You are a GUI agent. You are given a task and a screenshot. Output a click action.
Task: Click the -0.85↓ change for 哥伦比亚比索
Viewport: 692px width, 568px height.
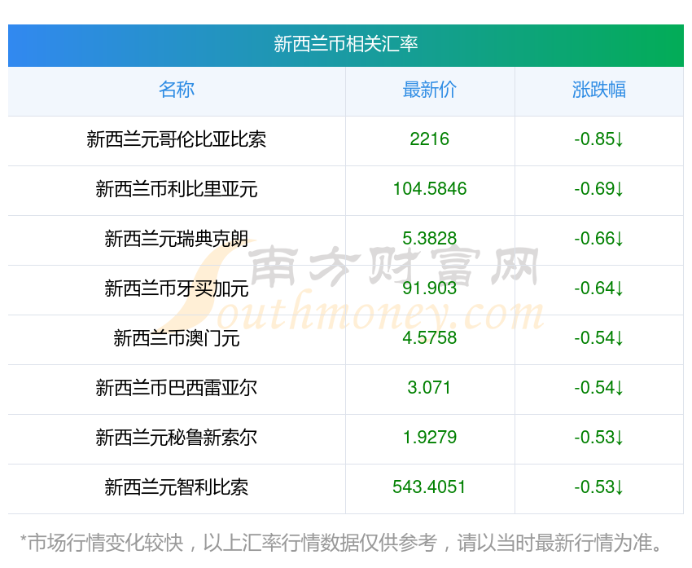click(x=599, y=139)
